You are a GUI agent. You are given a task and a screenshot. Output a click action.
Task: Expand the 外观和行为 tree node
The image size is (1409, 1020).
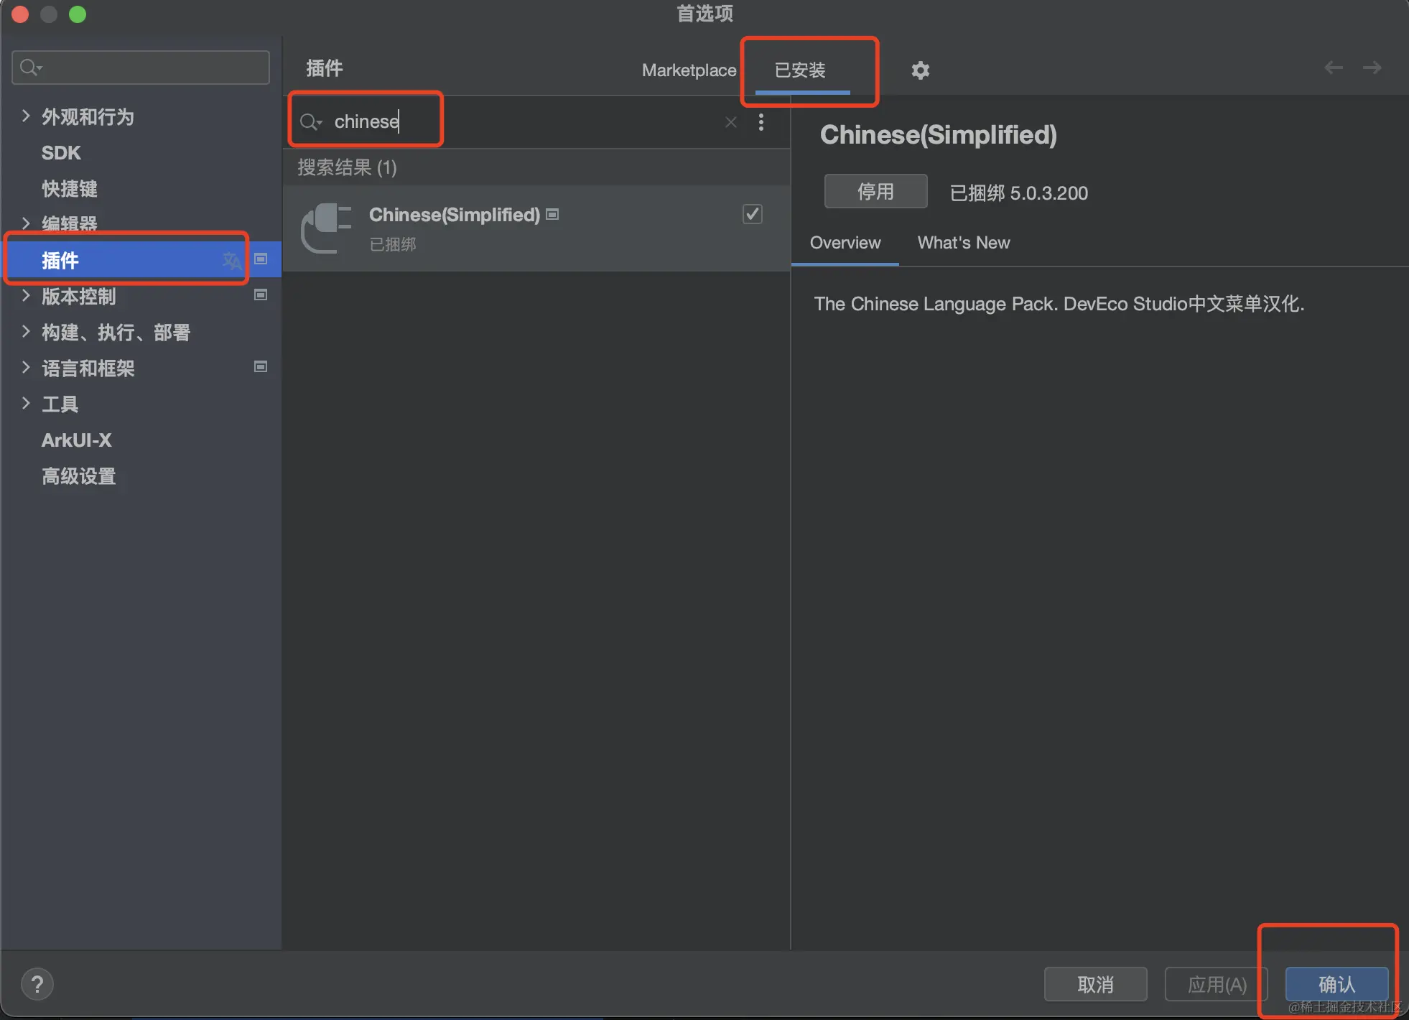(x=26, y=116)
